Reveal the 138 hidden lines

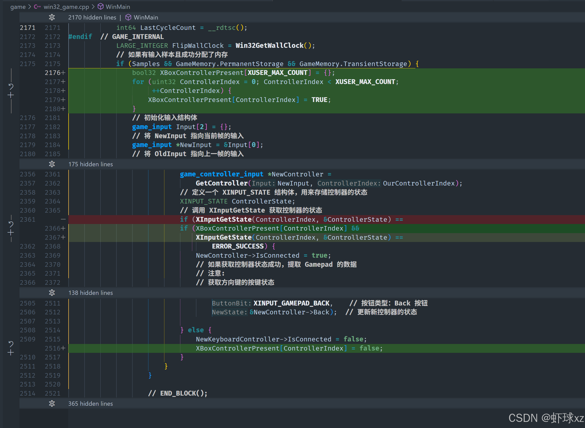(52, 293)
